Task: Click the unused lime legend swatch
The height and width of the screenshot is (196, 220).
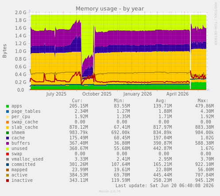Action: 8,149
